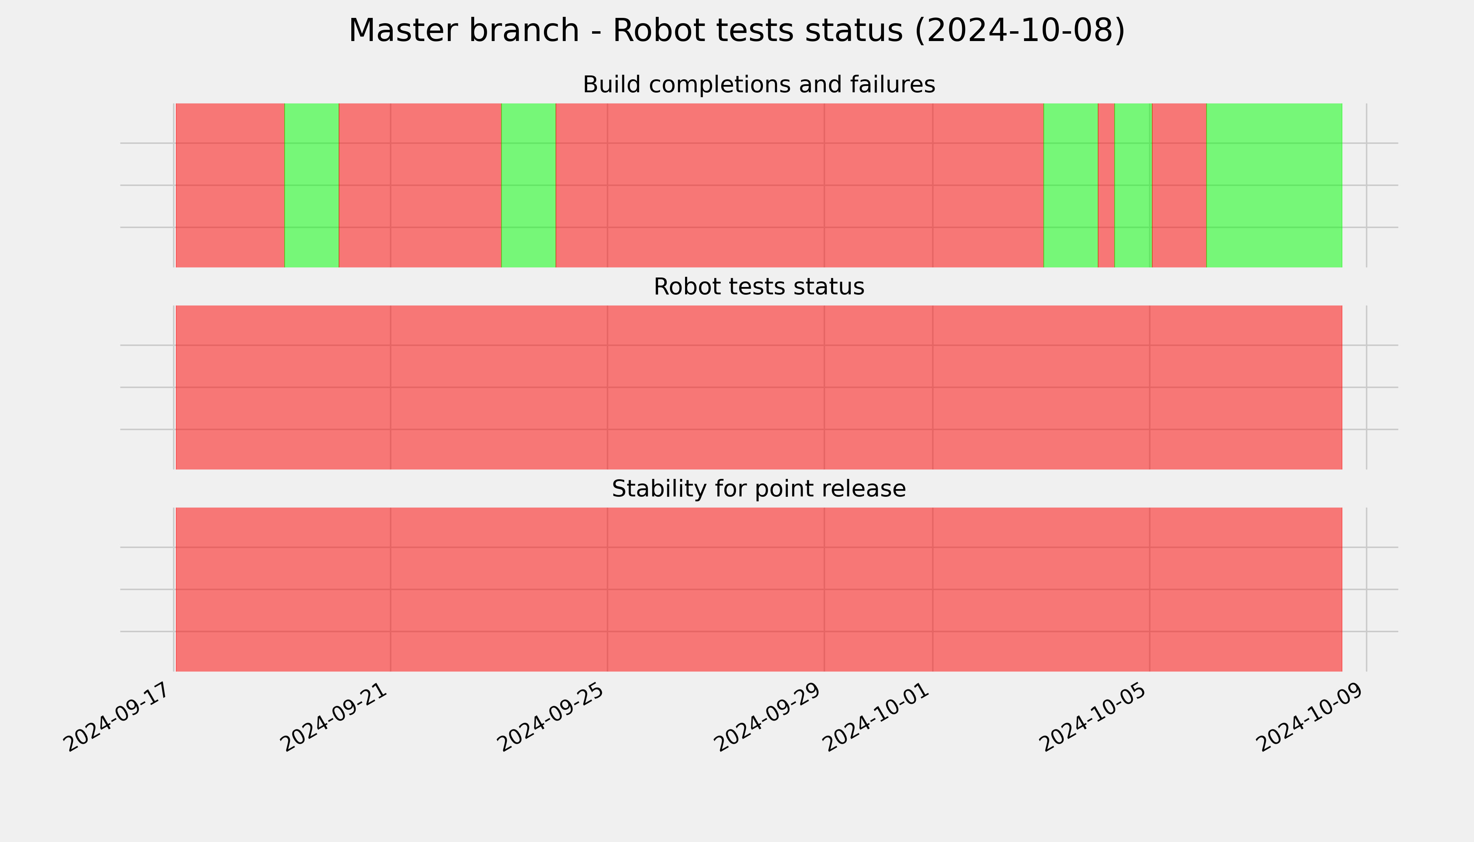
Task: Select the 'Build completions and failures' subplot title
Action: pos(758,85)
